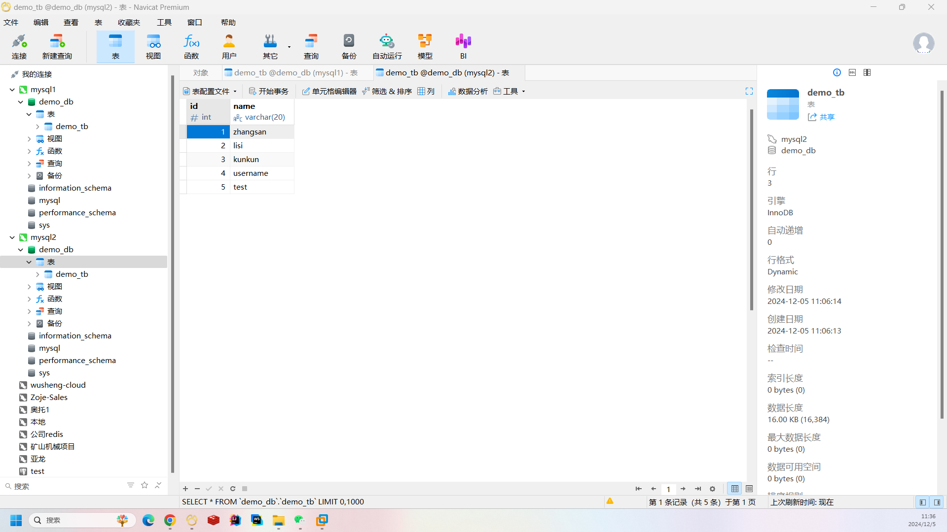The width and height of the screenshot is (947, 532).
Task: Open the Favorites menu
Action: (129, 22)
